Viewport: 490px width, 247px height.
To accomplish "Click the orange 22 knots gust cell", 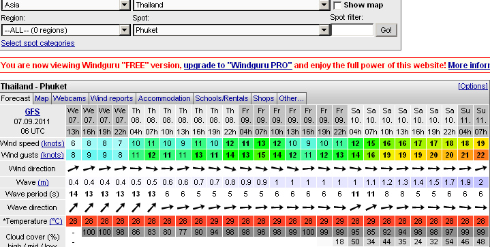I will tap(481, 155).
